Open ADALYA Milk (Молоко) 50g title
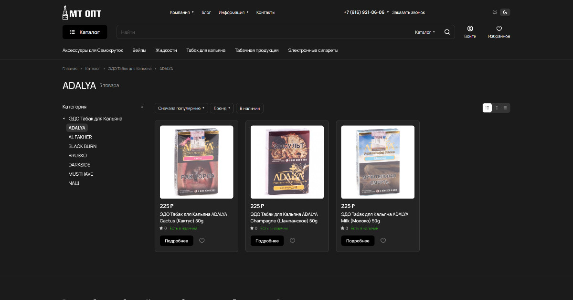The width and height of the screenshot is (573, 300). pos(375,218)
